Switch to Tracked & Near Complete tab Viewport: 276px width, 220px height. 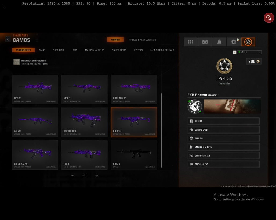click(142, 40)
